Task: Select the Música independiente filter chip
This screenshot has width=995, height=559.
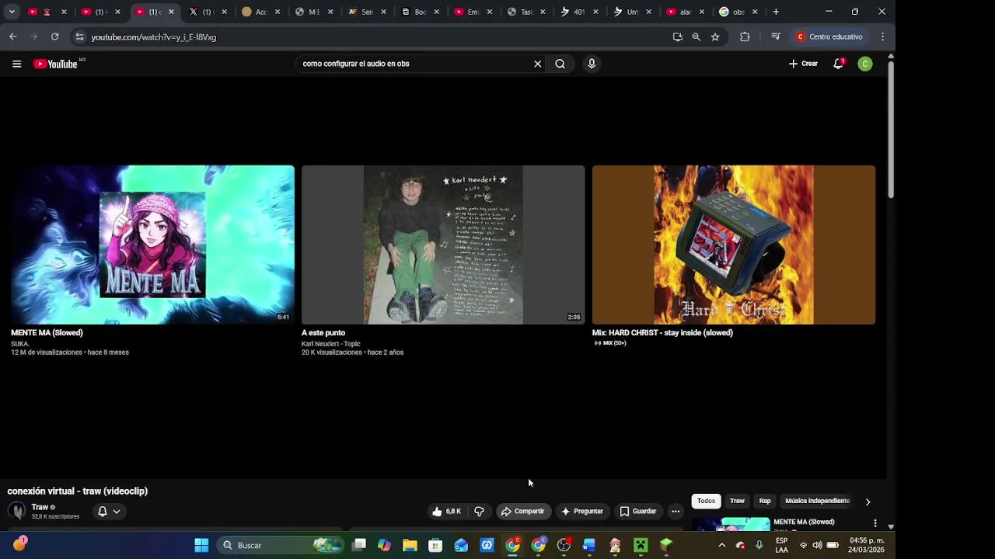Action: click(817, 502)
